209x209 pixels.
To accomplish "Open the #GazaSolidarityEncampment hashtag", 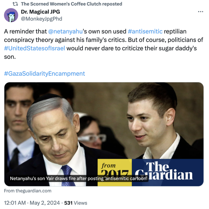I will coord(44,74).
